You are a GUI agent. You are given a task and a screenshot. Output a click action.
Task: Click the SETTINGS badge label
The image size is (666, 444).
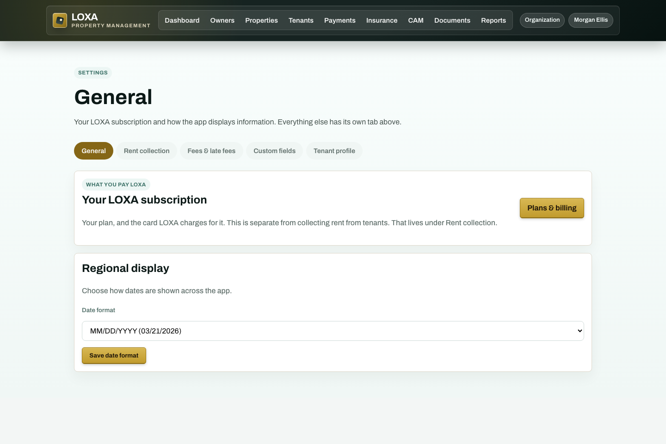coord(93,73)
